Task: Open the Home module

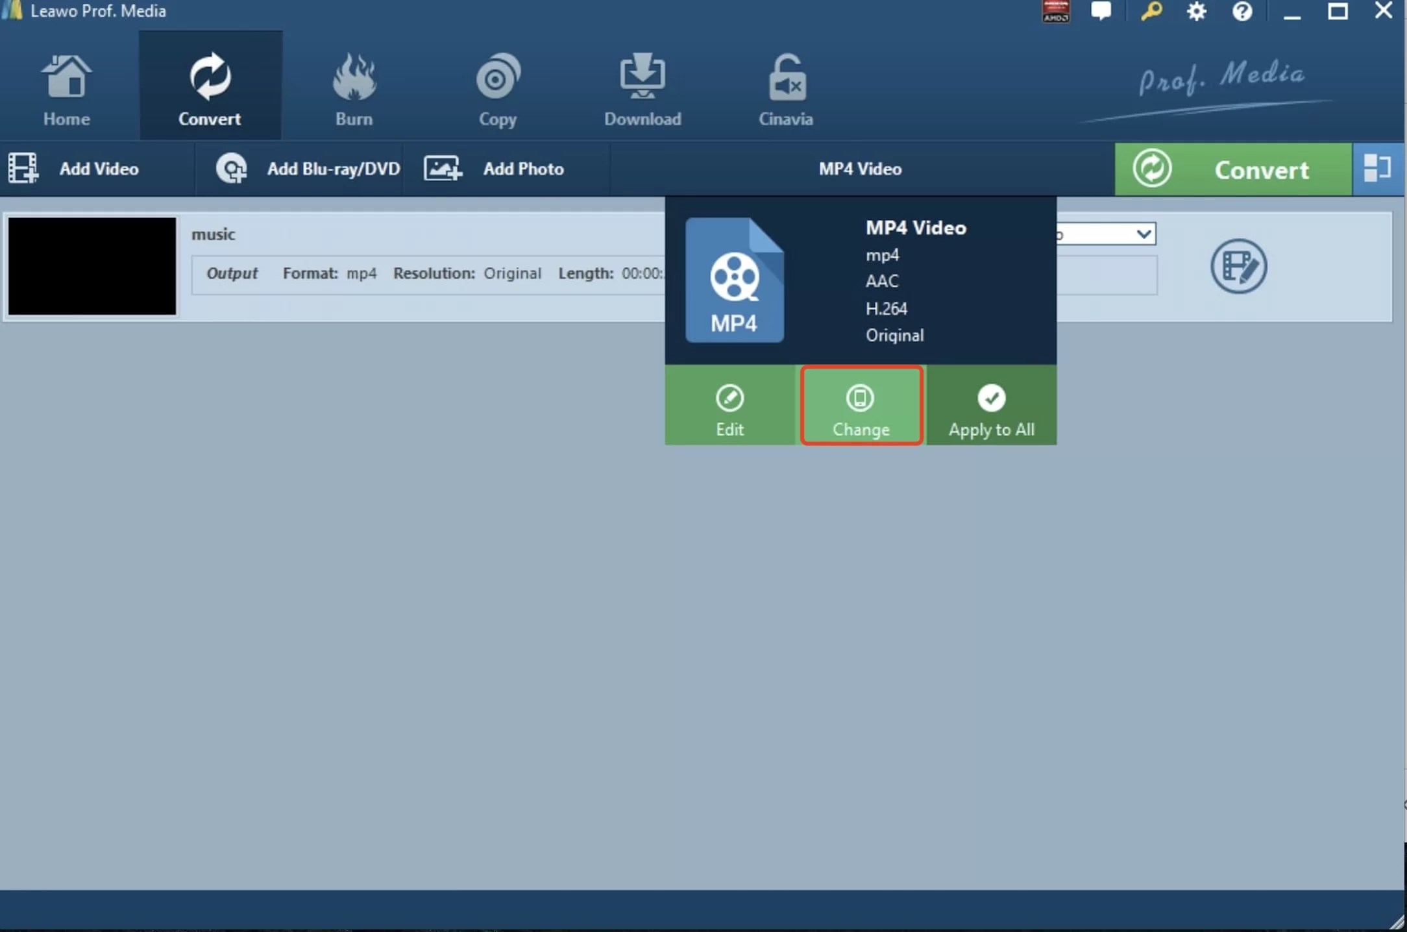Action: [67, 88]
